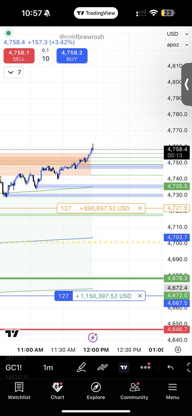Tap the silent mode bell icon in status bar
The image size is (192, 416).
pyautogui.click(x=47, y=14)
